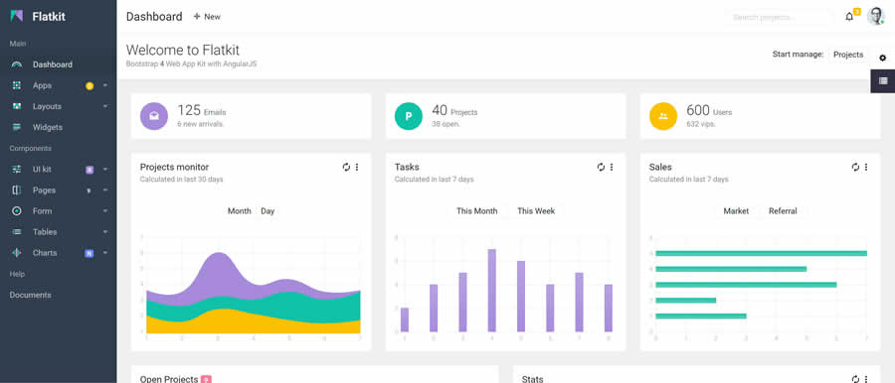Open the Dashboard sidebar icon
895x383 pixels.
click(17, 64)
